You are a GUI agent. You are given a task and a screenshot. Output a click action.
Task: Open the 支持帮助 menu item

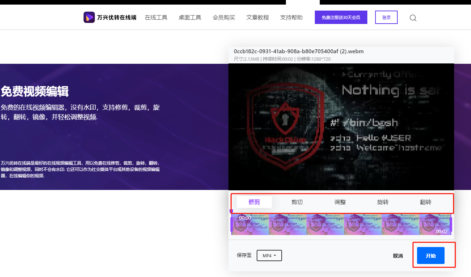click(x=291, y=17)
